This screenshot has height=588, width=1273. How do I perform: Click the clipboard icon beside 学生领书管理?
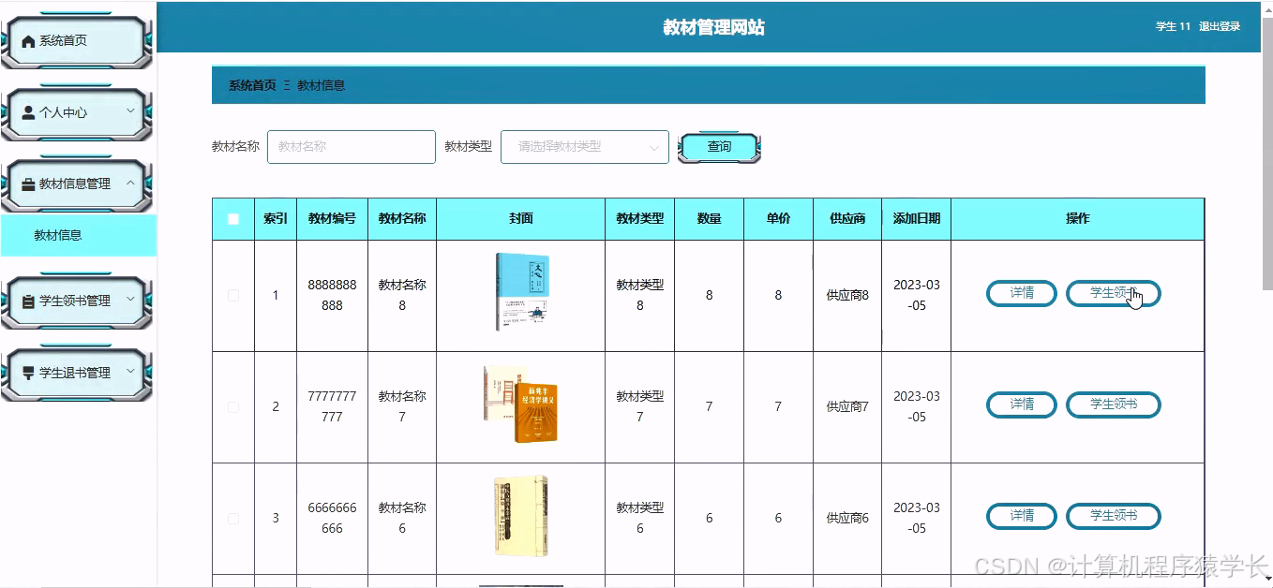(x=28, y=301)
